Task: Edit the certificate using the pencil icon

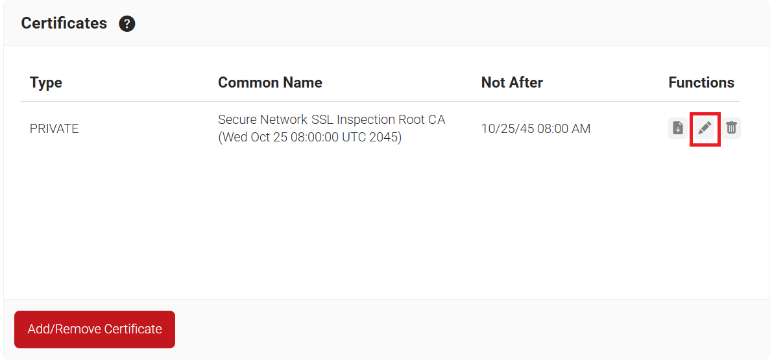Action: 705,128
